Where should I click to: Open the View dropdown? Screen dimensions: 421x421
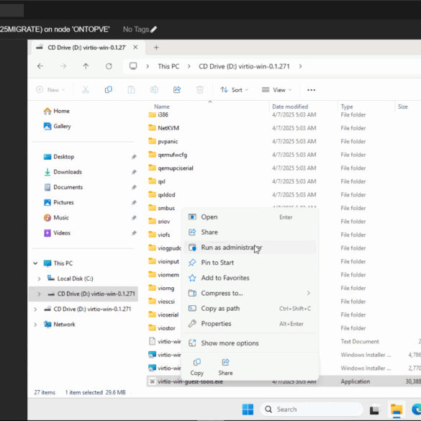276,90
